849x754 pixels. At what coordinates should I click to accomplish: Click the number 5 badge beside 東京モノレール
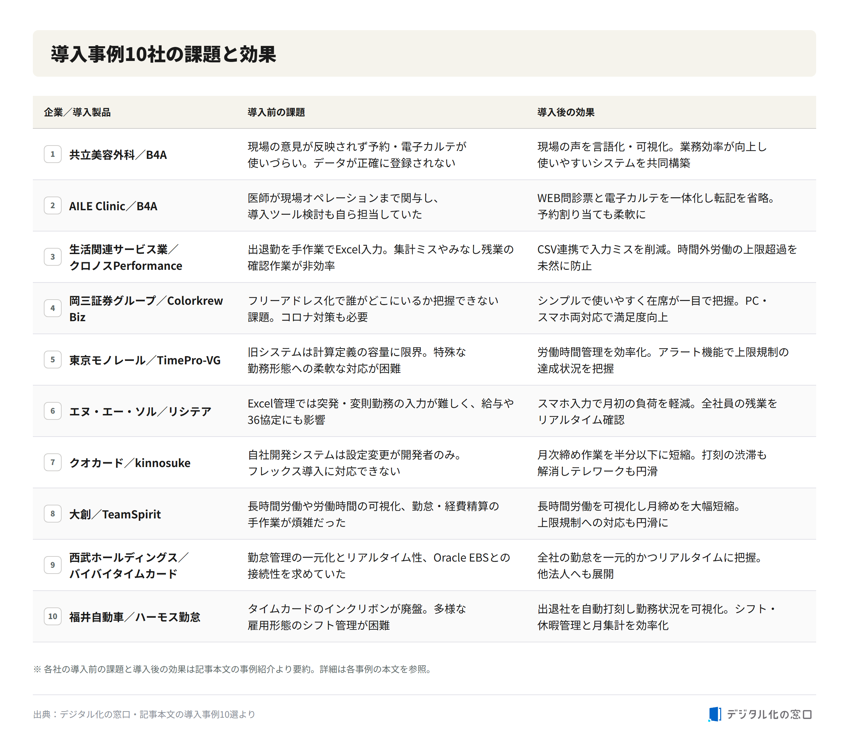pos(53,360)
